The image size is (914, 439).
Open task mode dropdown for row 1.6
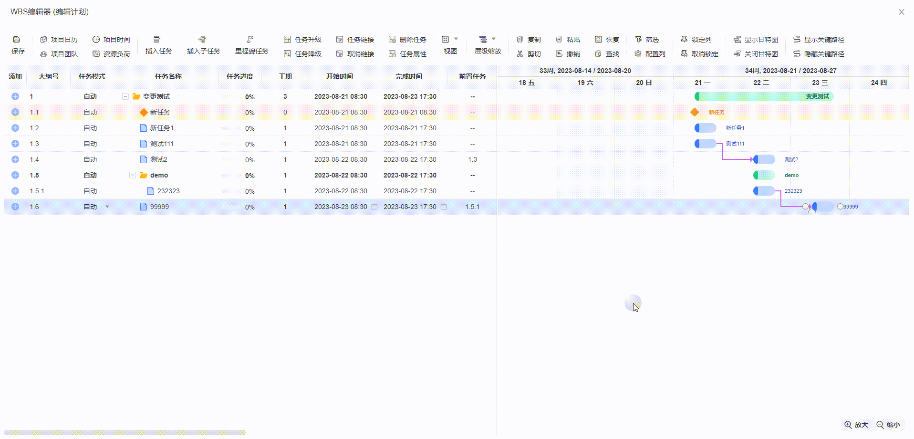point(107,207)
